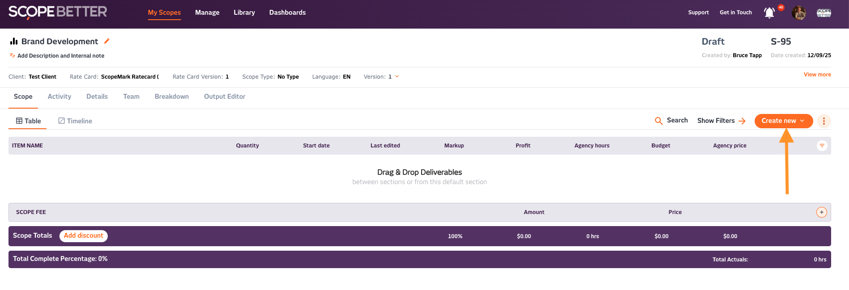Screen dimensions: 849x290
Task: Open the user profile avatar
Action: click(x=798, y=13)
